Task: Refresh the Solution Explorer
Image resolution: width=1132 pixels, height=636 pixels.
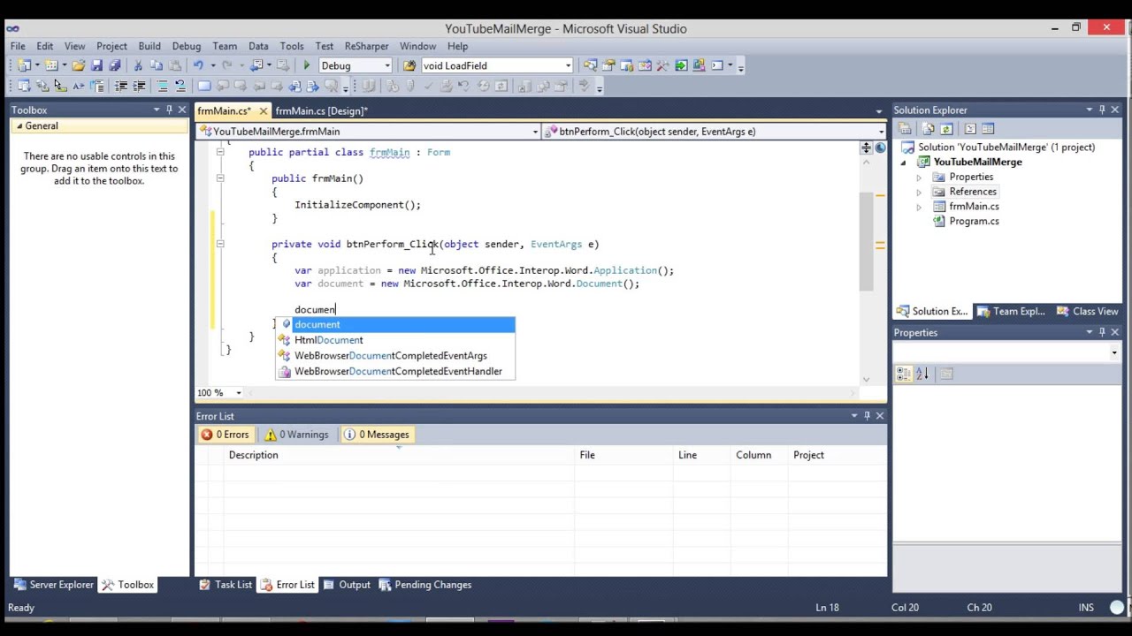Action: pyautogui.click(x=946, y=129)
